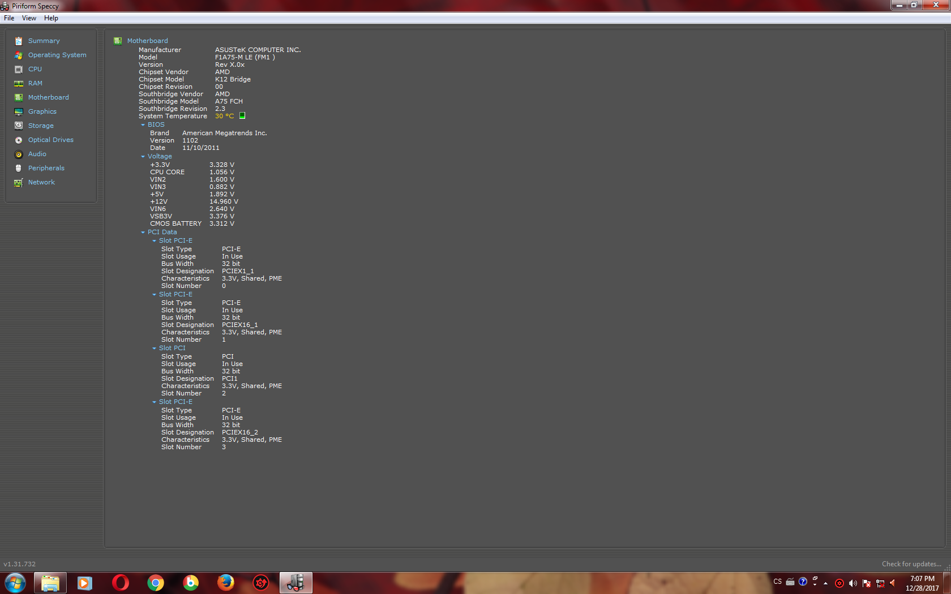951x594 pixels.
Task: Open the Storage drive icon in the sidebar
Action: 19,126
